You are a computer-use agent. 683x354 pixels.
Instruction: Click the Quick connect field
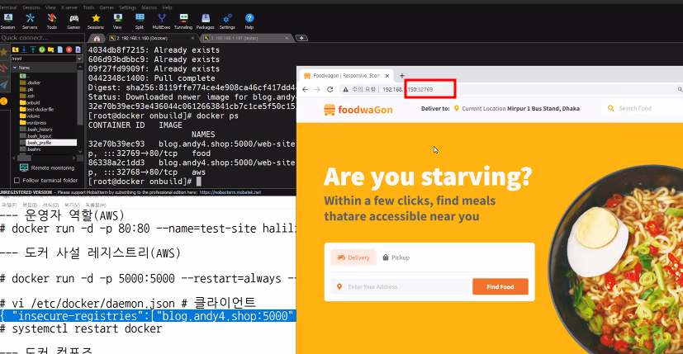point(42,38)
